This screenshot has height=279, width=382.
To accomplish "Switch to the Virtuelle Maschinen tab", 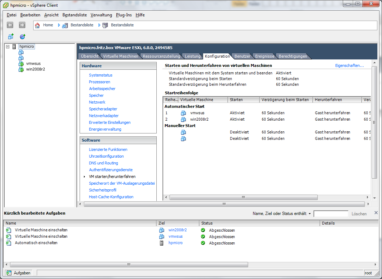I will point(120,56).
